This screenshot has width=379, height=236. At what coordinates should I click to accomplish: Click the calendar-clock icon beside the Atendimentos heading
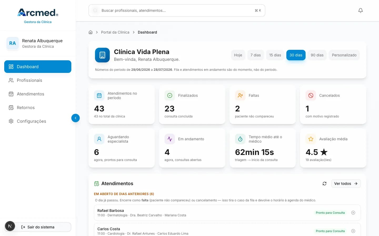pyautogui.click(x=97, y=184)
